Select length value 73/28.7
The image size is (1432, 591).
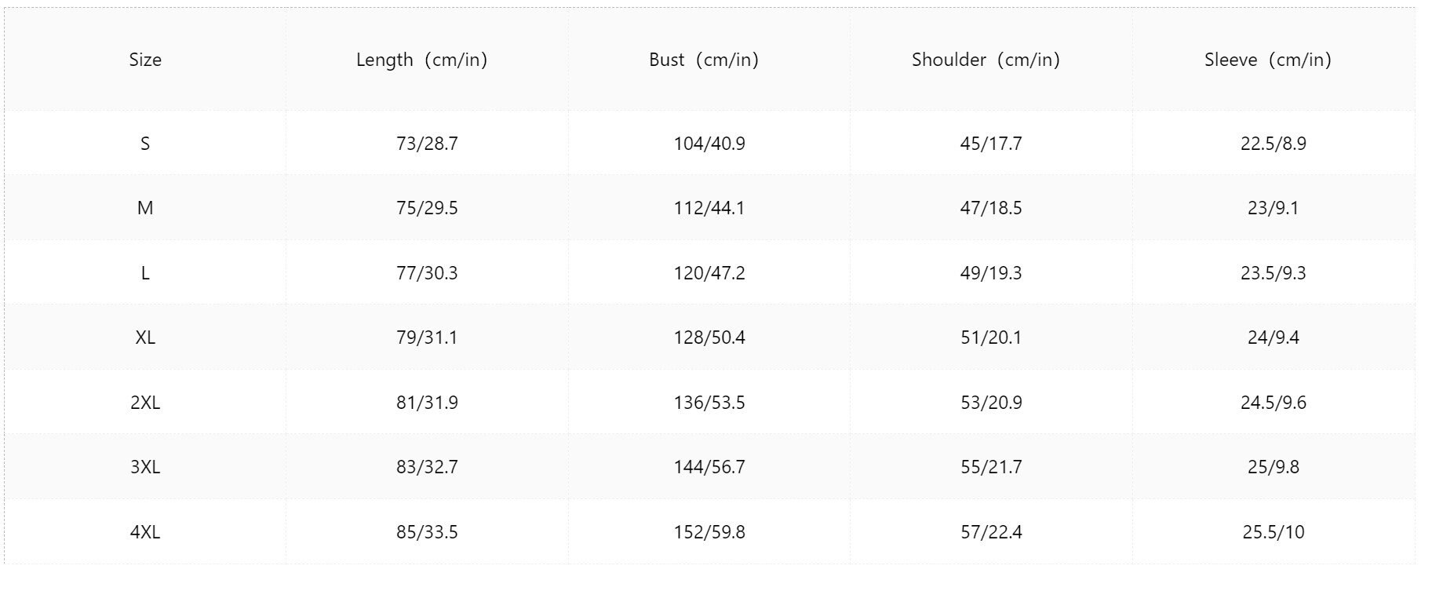click(x=427, y=144)
